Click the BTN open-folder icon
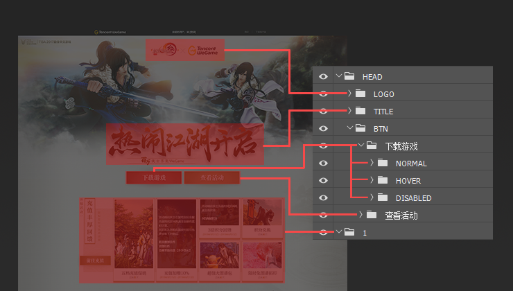This screenshot has width=513, height=291. point(360,128)
